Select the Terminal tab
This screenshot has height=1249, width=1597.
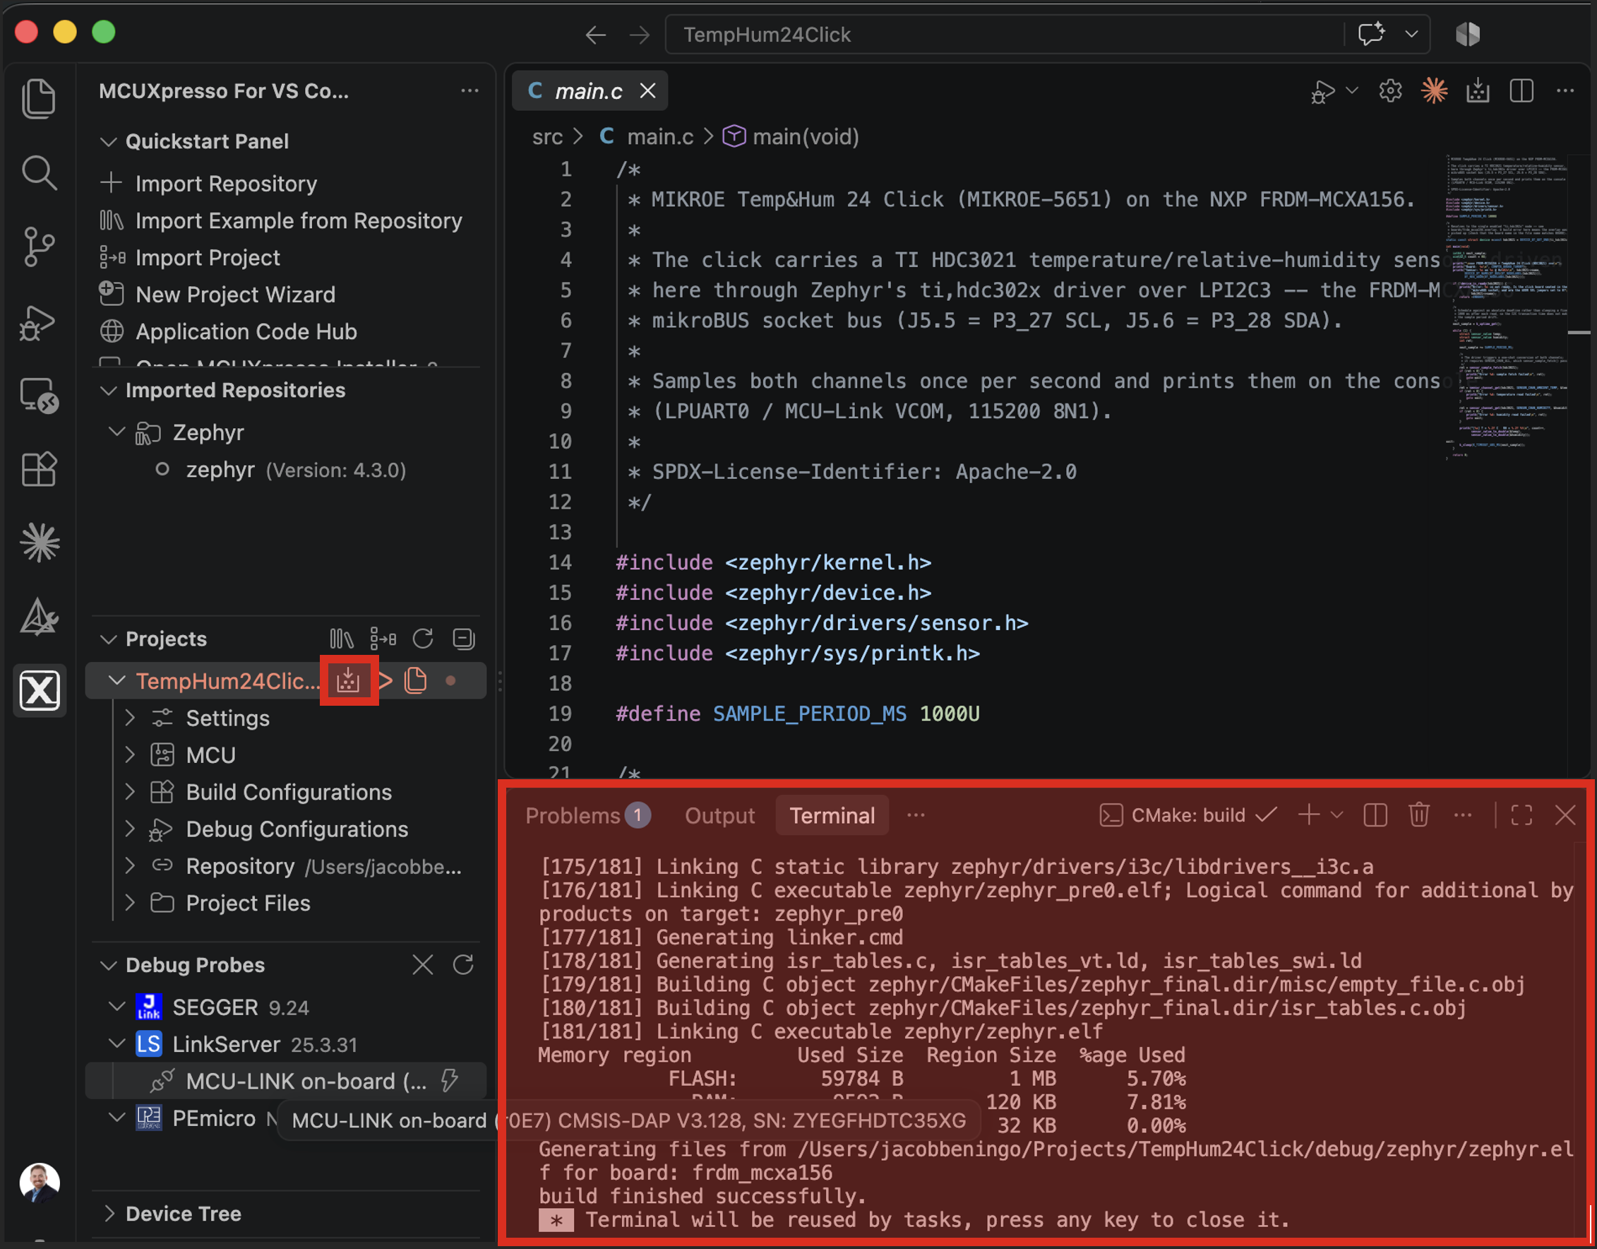tap(832, 815)
